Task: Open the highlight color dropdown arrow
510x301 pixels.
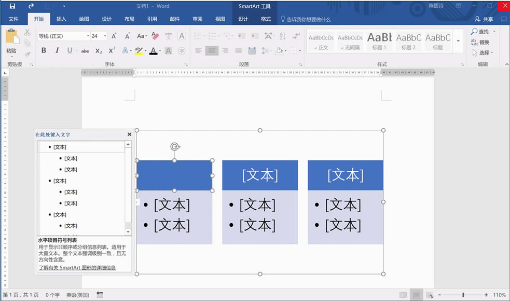Action: coord(145,51)
